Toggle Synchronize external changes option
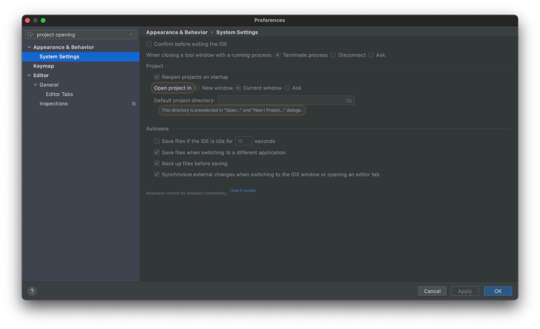 click(x=157, y=174)
